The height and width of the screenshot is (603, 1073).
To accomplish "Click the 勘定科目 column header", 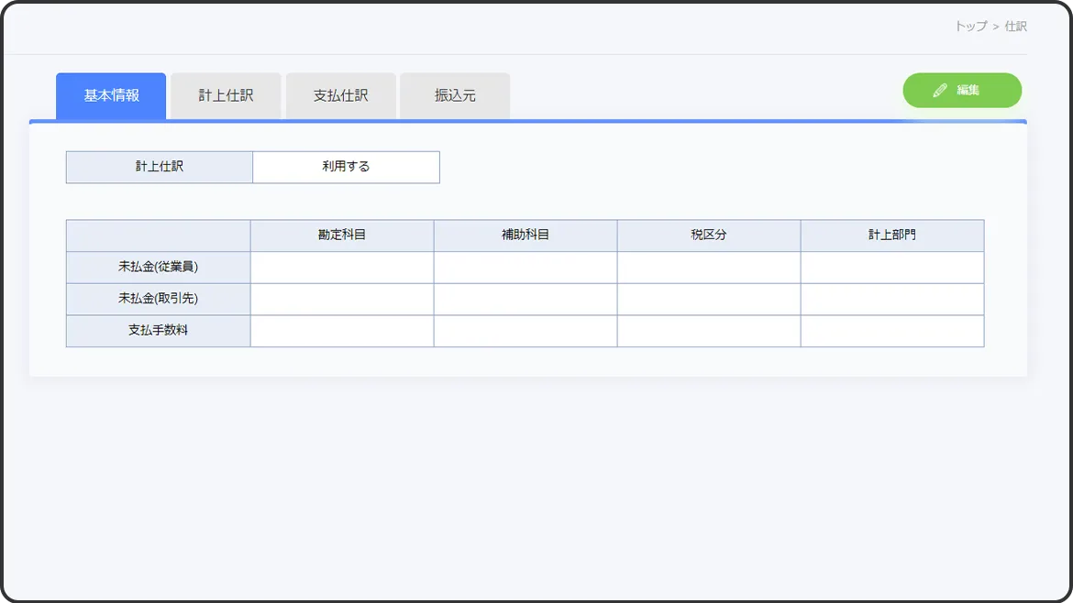I will (342, 236).
